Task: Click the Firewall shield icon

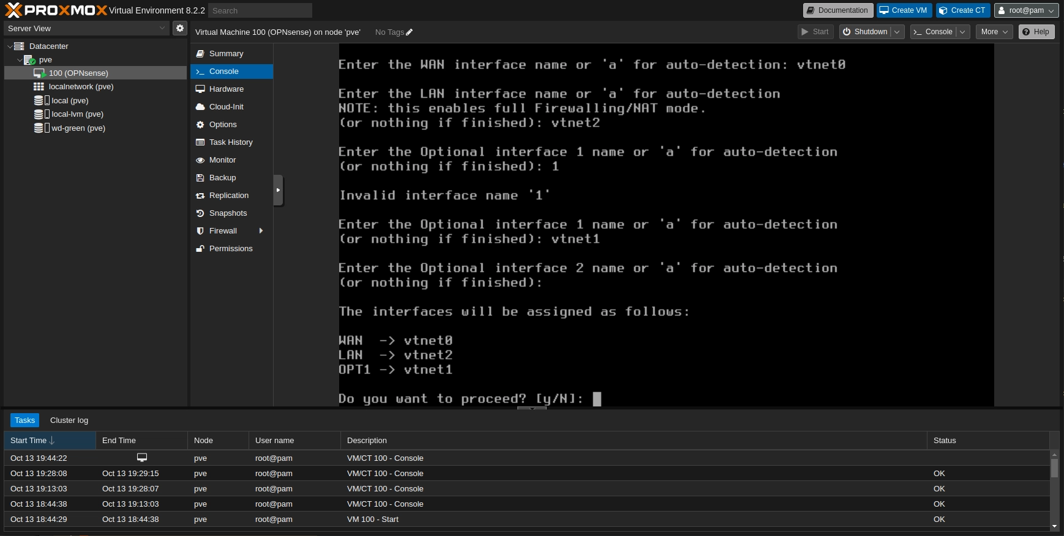Action: point(200,231)
